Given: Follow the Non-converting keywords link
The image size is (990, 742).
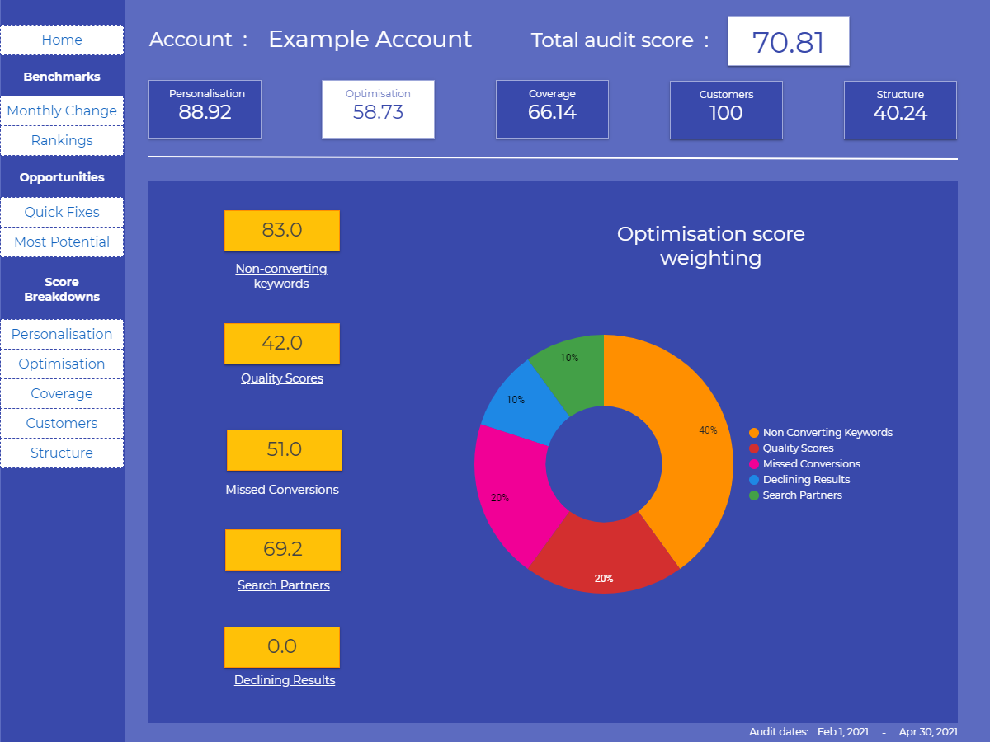Looking at the screenshot, I should pos(281,276).
